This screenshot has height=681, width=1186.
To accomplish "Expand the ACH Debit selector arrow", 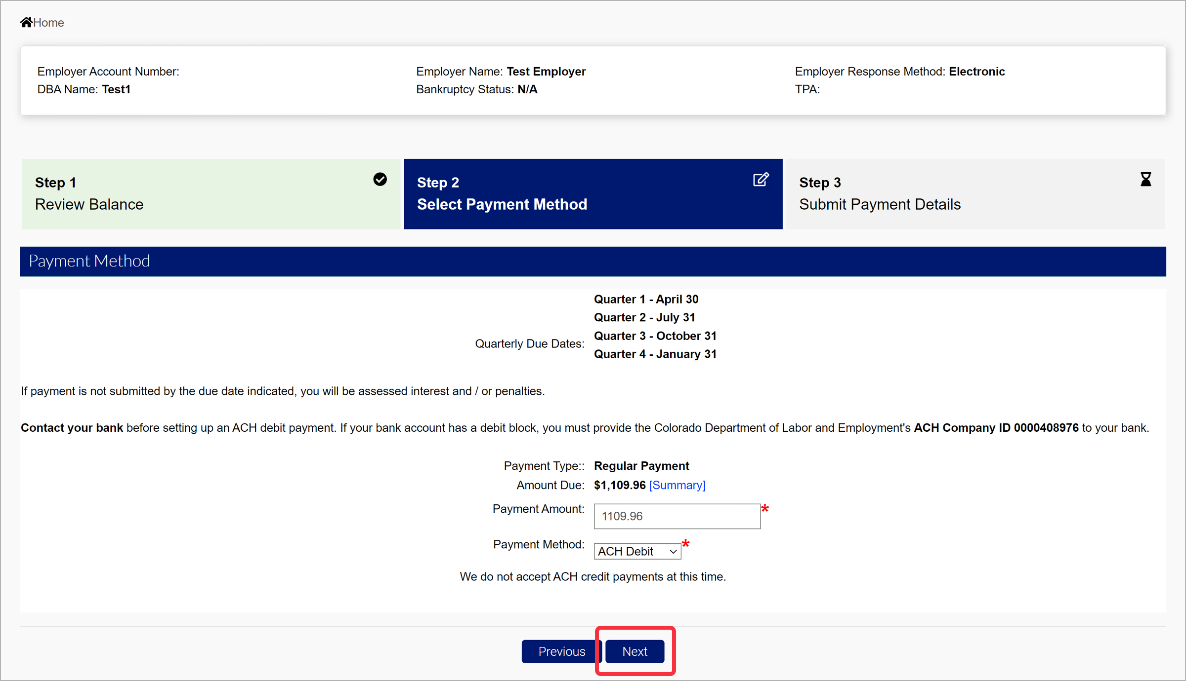I will pyautogui.click(x=673, y=551).
